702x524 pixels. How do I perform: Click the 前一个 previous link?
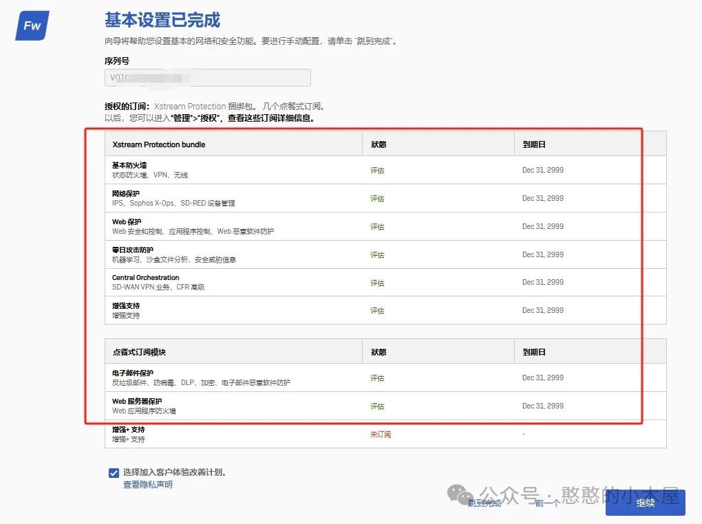[x=548, y=503]
